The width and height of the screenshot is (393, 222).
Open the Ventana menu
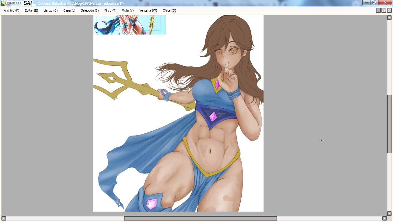click(x=148, y=10)
